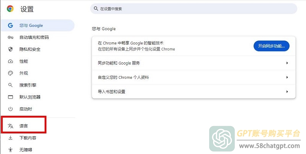Click the magnifier icon for 搜索引擎
This screenshot has width=306, height=154.
[x=10, y=85]
